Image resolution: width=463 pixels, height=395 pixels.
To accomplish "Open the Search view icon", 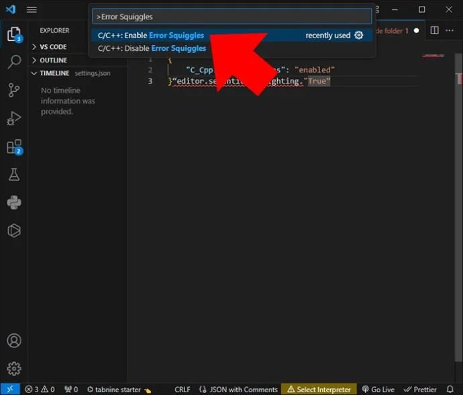I will click(x=14, y=62).
